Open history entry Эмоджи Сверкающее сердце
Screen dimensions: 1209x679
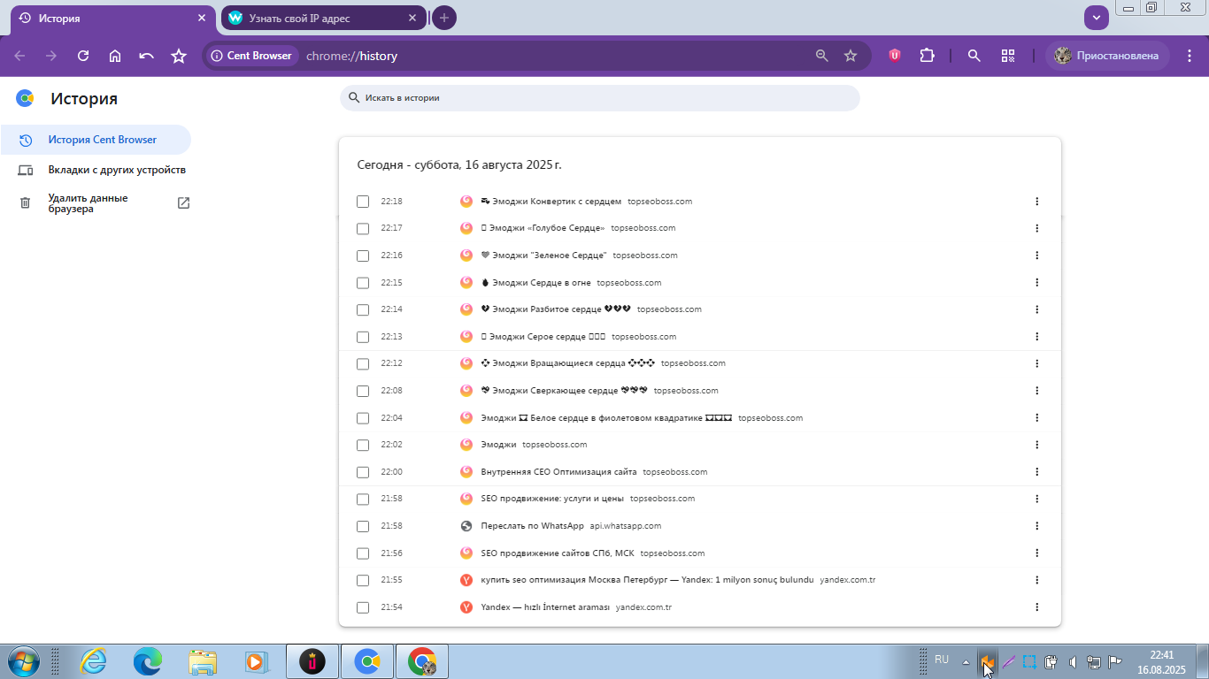(565, 391)
